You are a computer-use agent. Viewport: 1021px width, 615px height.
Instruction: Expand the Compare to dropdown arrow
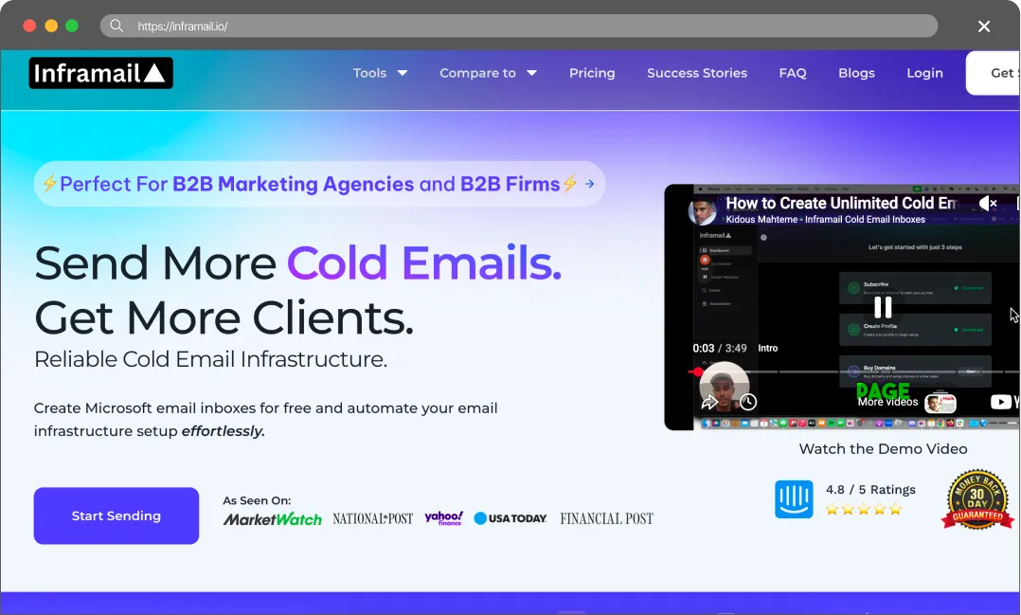tap(532, 73)
